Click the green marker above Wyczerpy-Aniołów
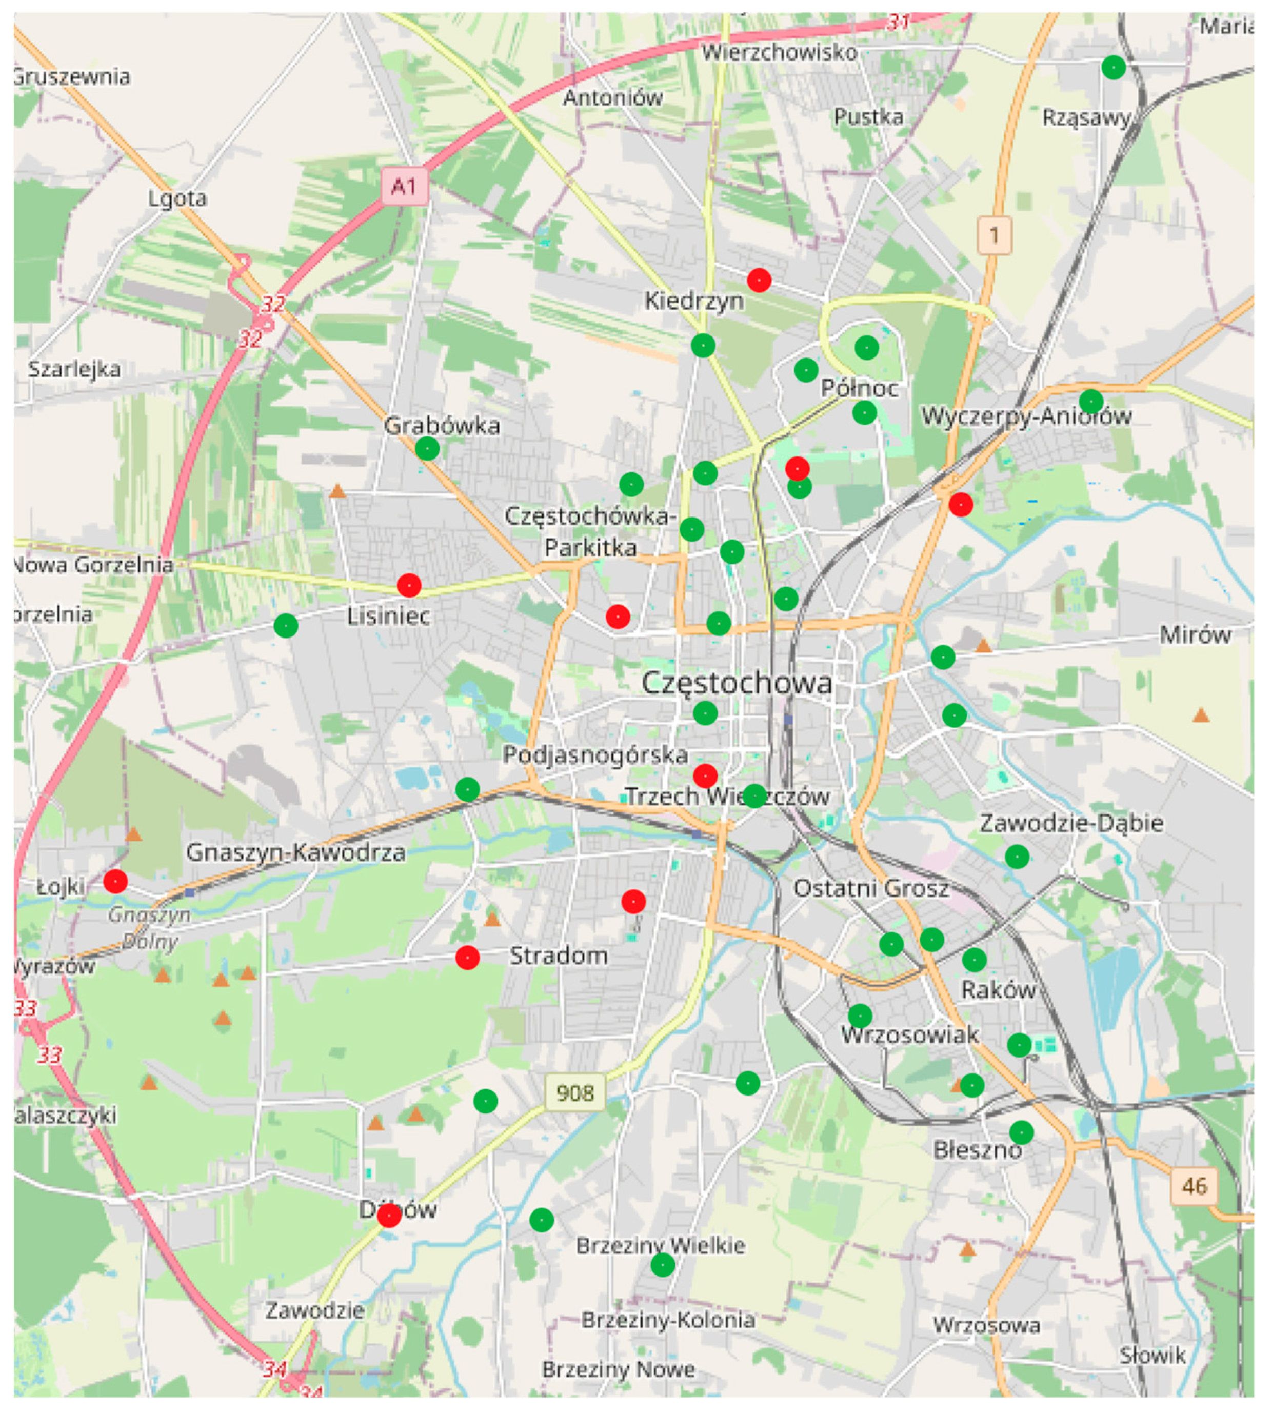 (x=1091, y=401)
